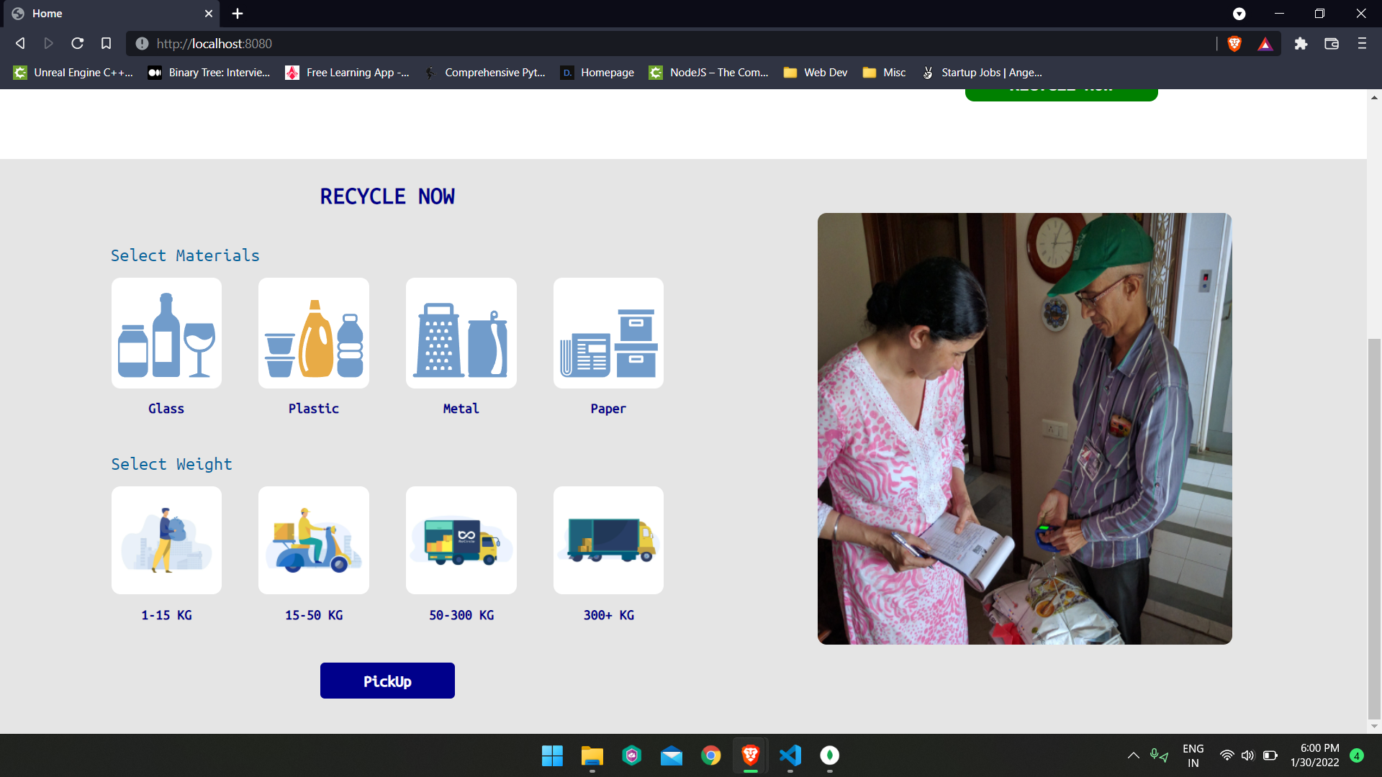Select the Plastic material icon

tap(313, 333)
